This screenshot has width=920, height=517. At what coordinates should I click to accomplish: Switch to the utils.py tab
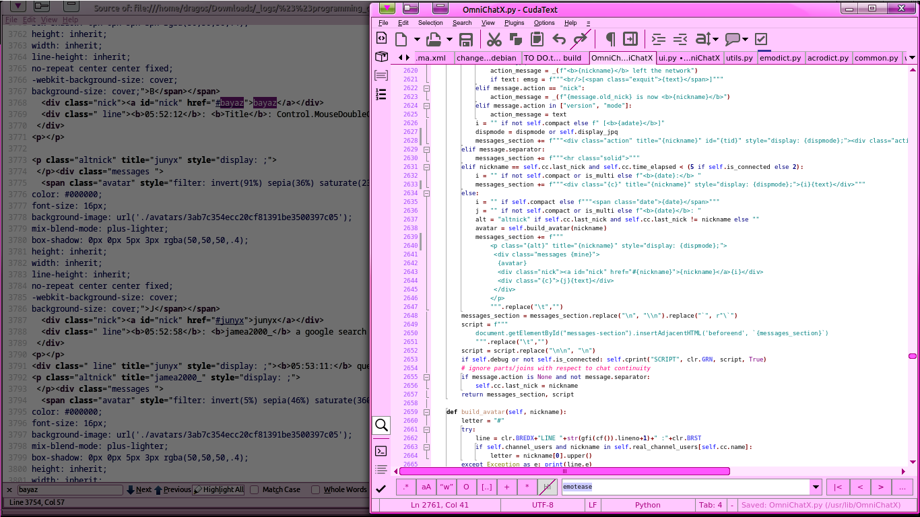coord(739,58)
